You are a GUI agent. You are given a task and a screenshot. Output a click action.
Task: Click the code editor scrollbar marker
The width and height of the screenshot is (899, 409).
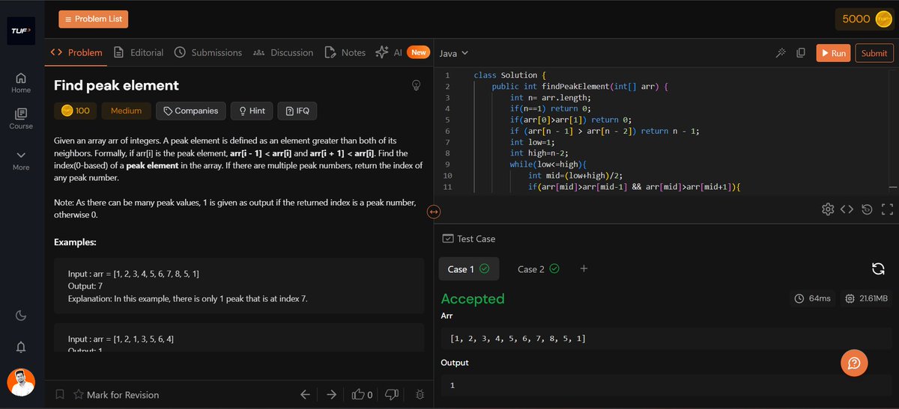[892, 187]
